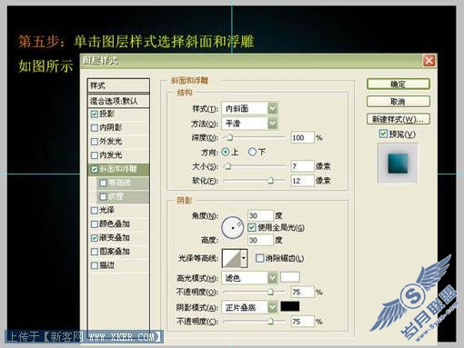This screenshot has height=348, width=464.
Task: Click the 角度(N) value field
Action: 260,215
